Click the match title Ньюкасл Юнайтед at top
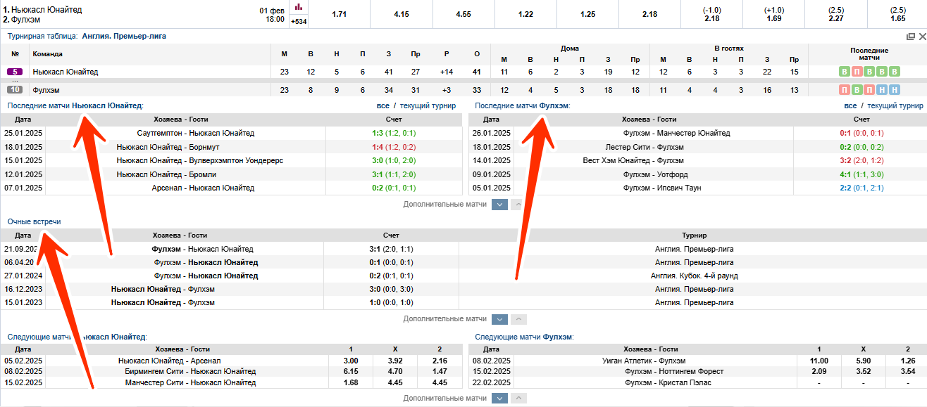 tap(46, 10)
